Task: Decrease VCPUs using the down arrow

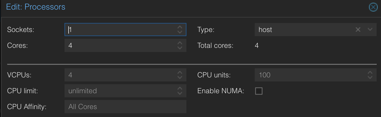Action: point(180,77)
